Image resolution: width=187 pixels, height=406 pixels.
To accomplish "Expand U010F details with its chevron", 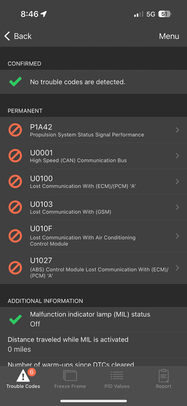I will (177, 236).
